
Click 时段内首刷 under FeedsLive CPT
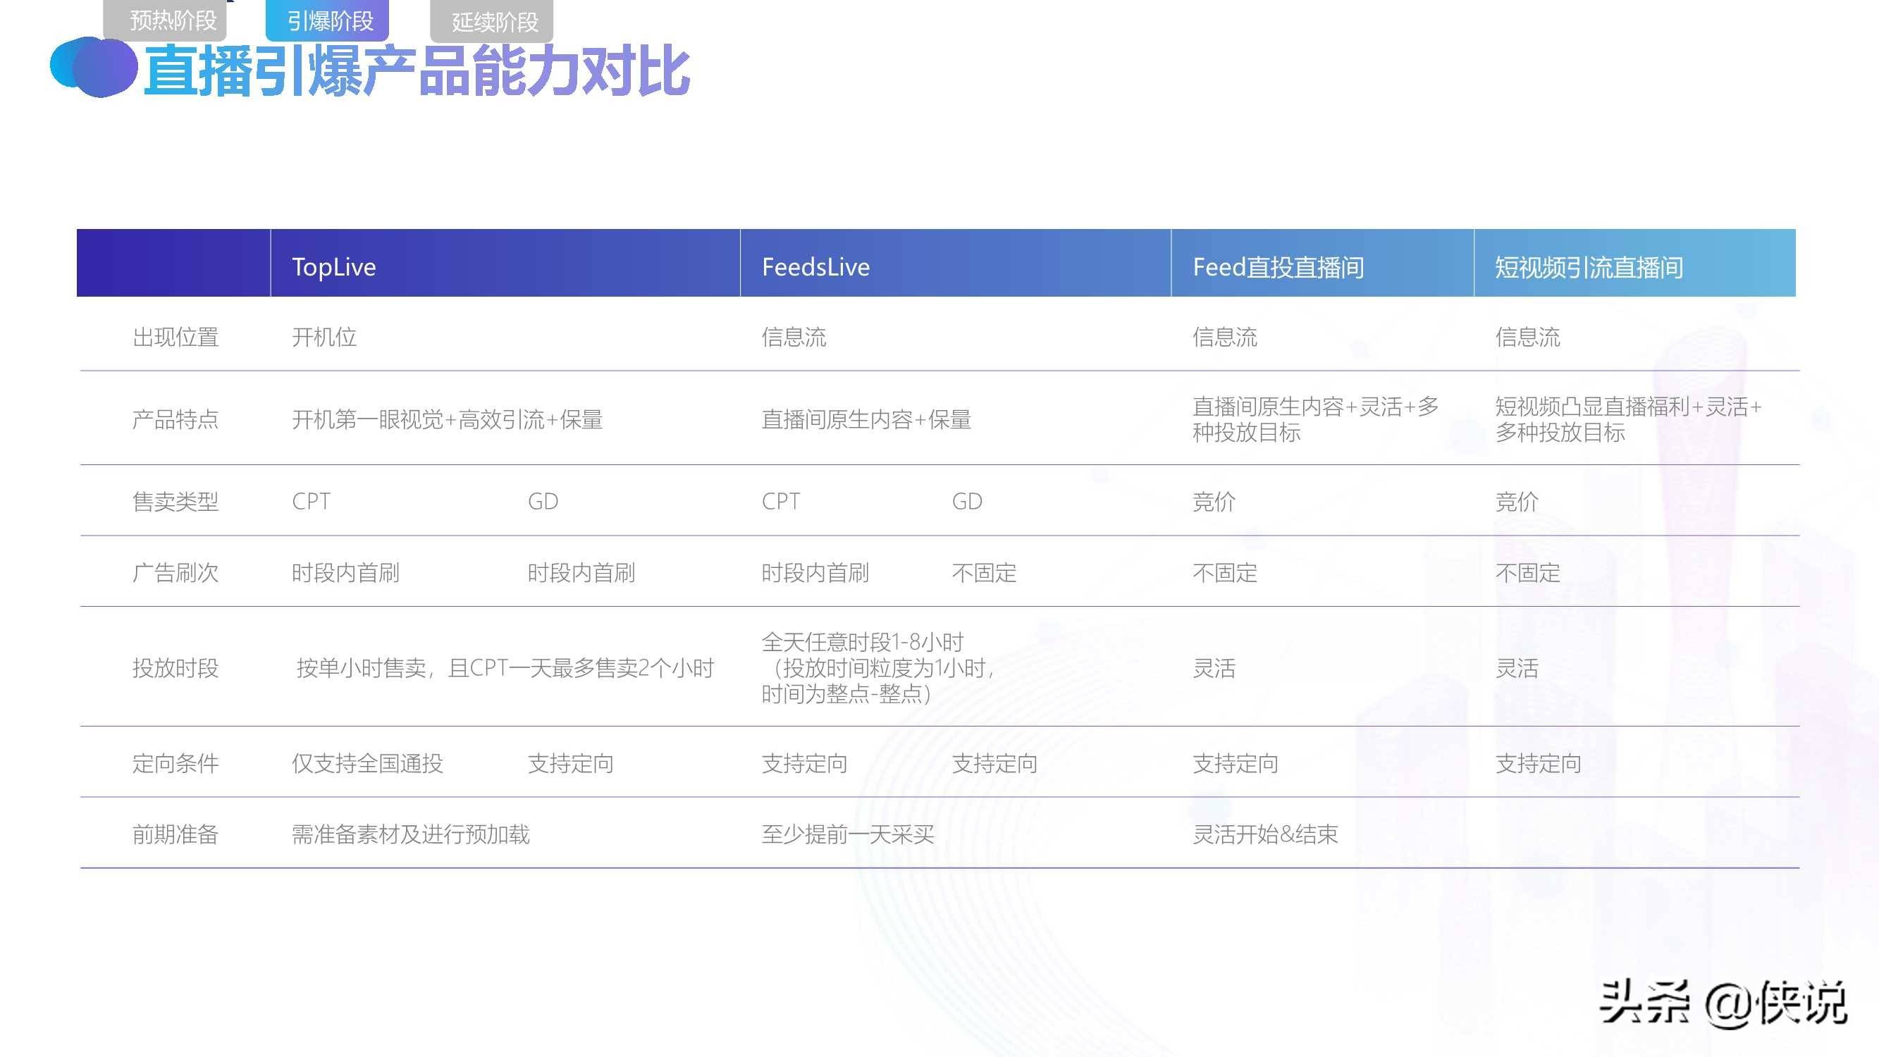point(815,573)
